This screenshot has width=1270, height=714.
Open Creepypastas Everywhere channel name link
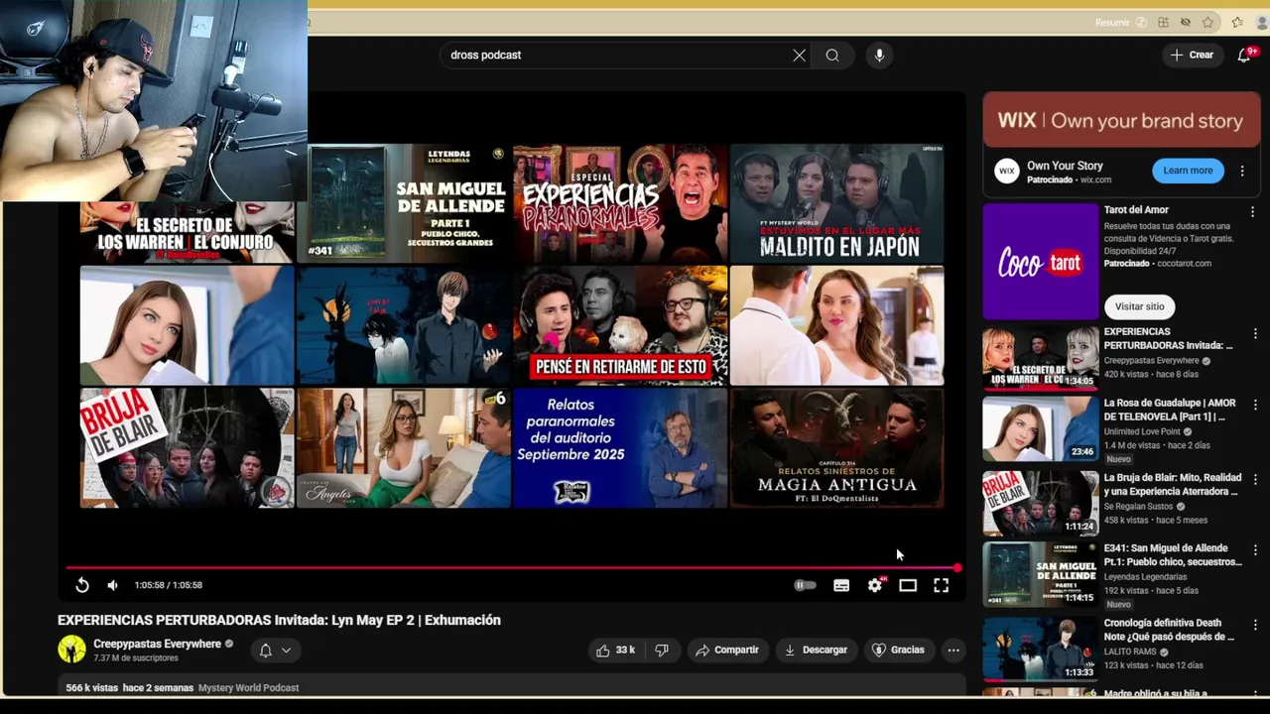coord(157,644)
